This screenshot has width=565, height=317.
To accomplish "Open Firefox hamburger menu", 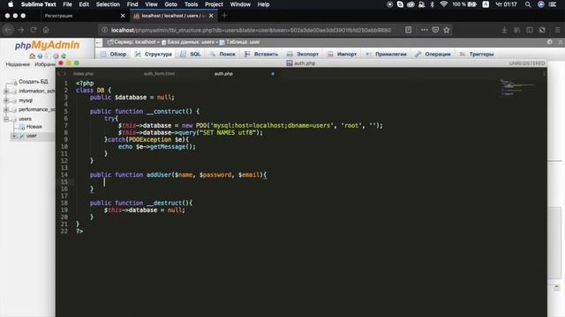I will 557,30.
